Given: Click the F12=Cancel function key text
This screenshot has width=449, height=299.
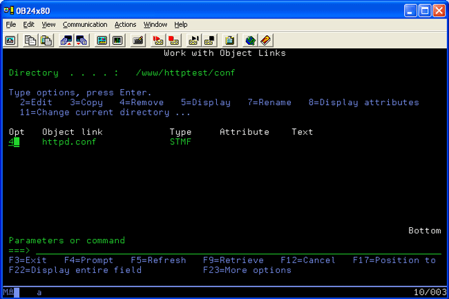Looking at the screenshot, I should point(307,260).
